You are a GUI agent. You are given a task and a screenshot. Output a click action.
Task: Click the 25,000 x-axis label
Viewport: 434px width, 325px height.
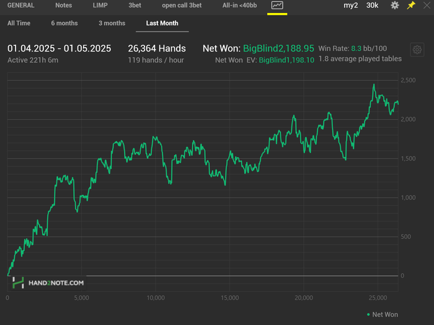[x=378, y=298]
